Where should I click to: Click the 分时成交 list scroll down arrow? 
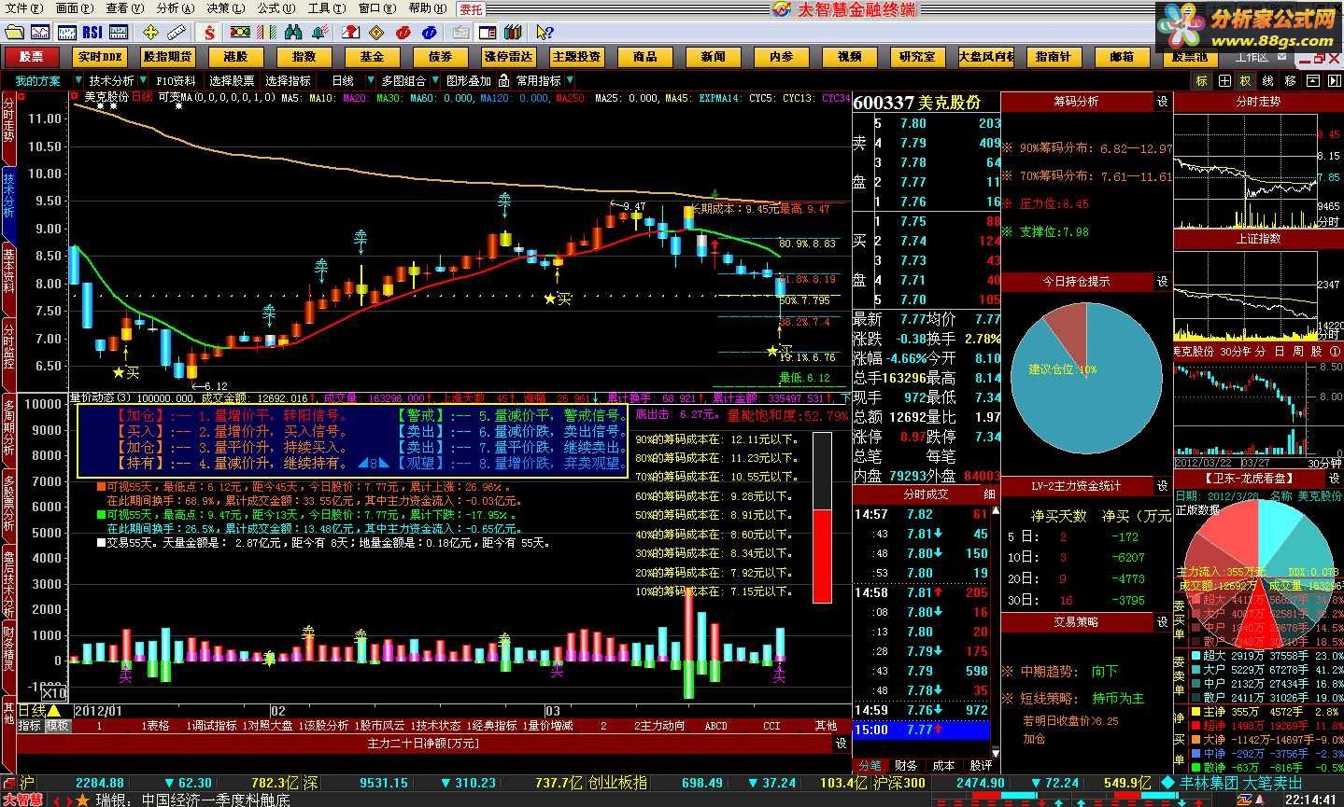(x=996, y=753)
